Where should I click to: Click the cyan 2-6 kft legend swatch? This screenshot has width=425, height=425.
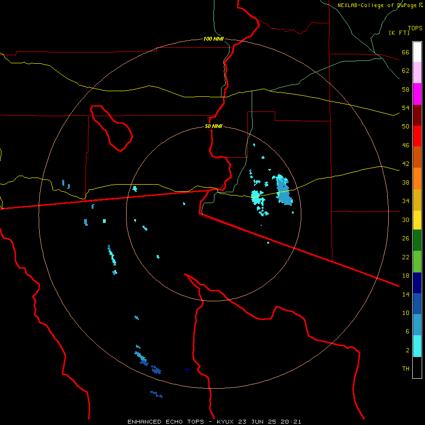417,346
